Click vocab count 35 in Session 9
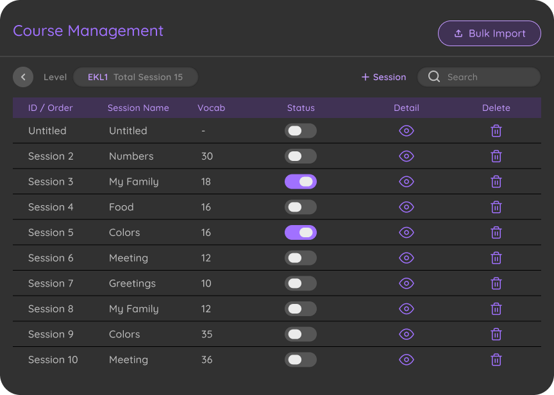The height and width of the screenshot is (395, 554). tap(206, 334)
